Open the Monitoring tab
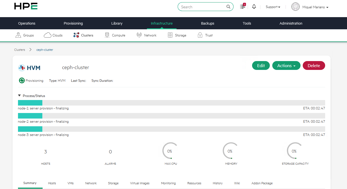 pos(168,183)
